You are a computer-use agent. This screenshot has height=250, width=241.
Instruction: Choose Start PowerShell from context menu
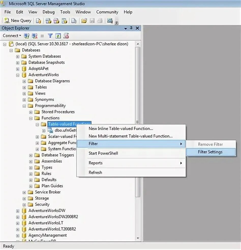131,153
